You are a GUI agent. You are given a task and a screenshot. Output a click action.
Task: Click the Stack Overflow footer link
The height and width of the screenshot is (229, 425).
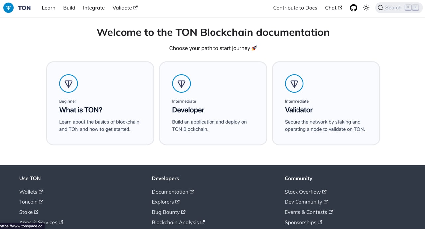click(x=305, y=192)
